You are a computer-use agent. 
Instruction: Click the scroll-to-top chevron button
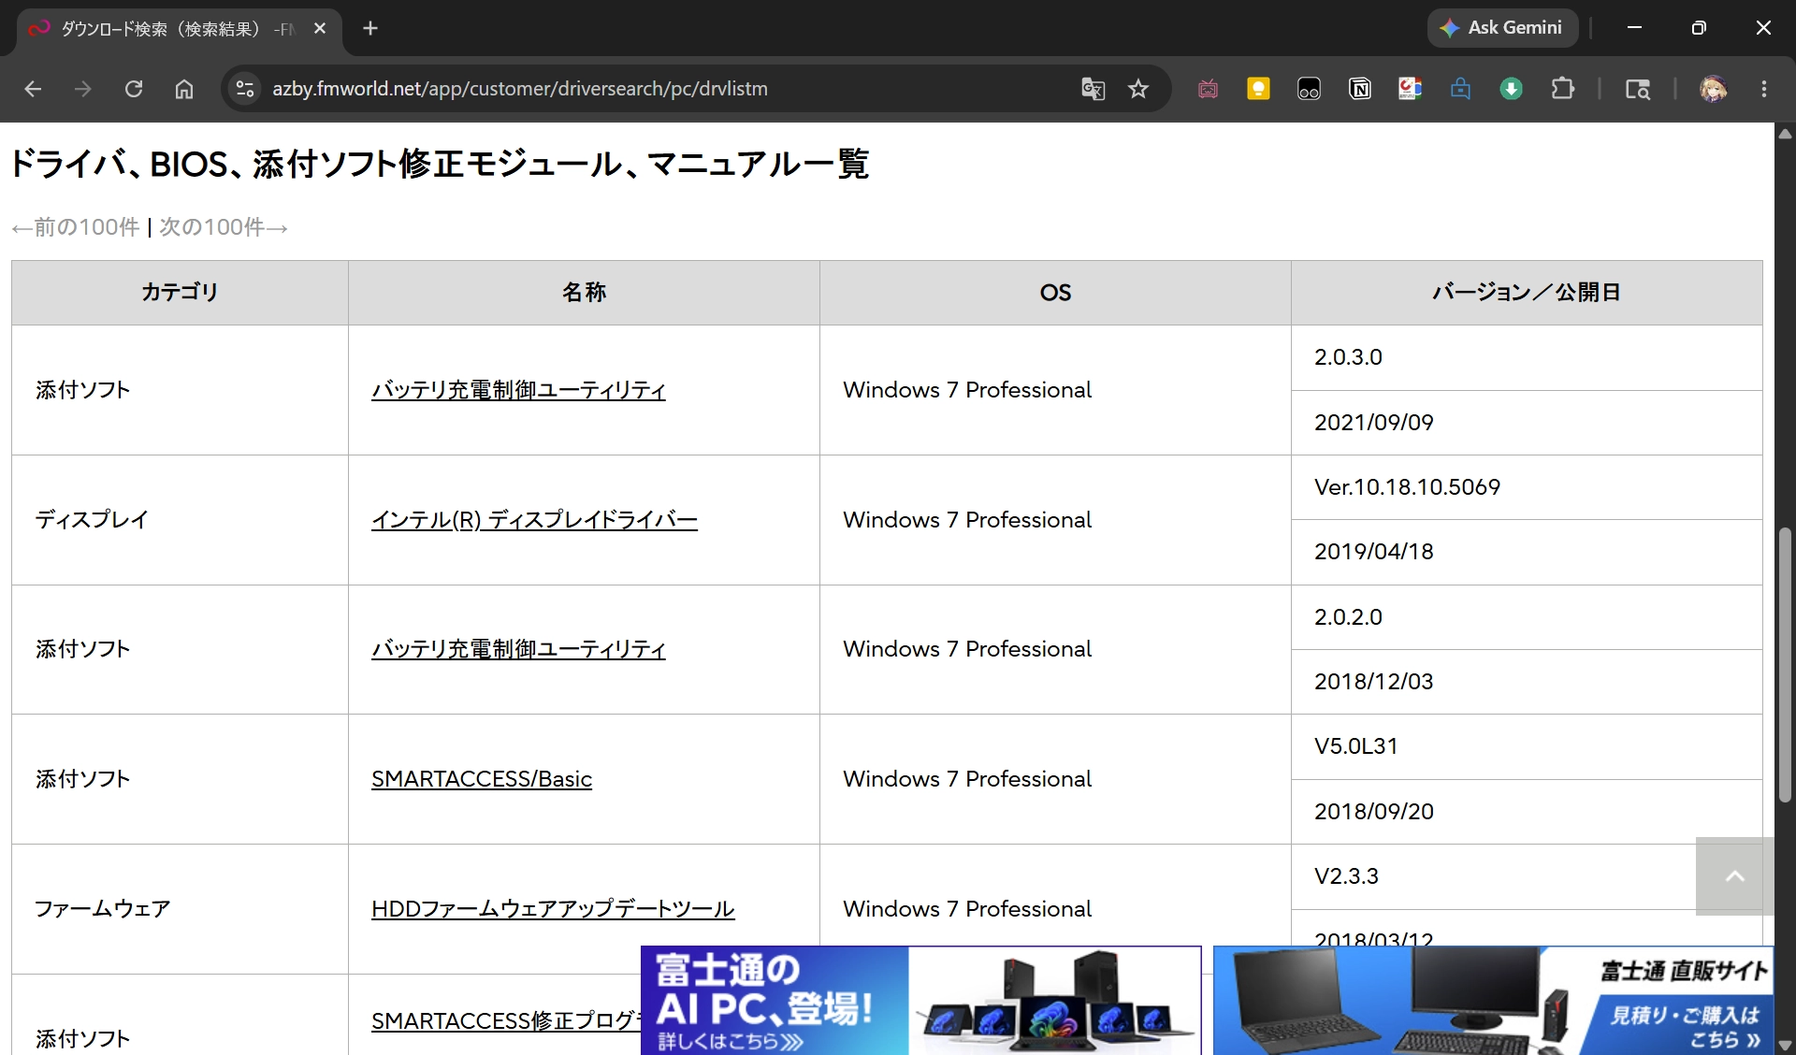pyautogui.click(x=1734, y=876)
